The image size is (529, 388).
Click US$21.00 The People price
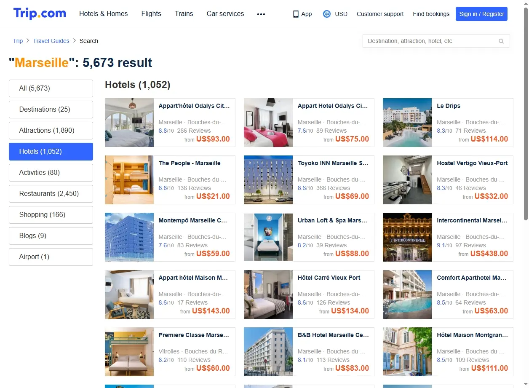coord(213,196)
